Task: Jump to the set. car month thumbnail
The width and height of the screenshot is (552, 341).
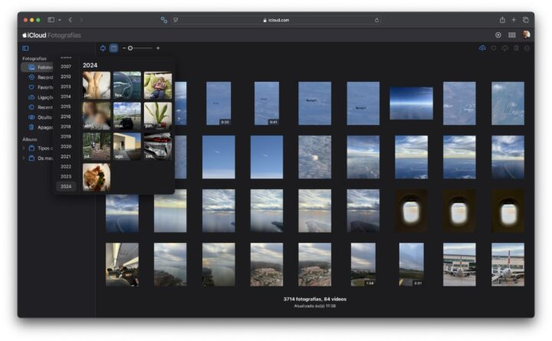Action: point(158,146)
